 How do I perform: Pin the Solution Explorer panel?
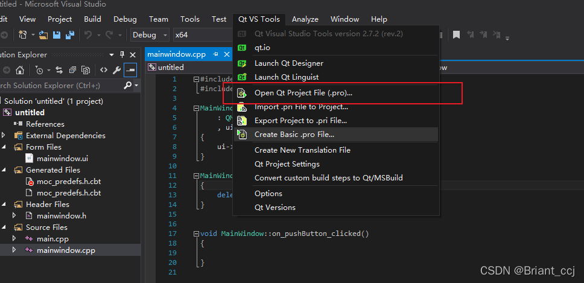pyautogui.click(x=122, y=55)
